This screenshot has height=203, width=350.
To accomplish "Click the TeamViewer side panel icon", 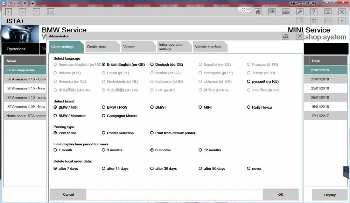I will (x=346, y=171).
